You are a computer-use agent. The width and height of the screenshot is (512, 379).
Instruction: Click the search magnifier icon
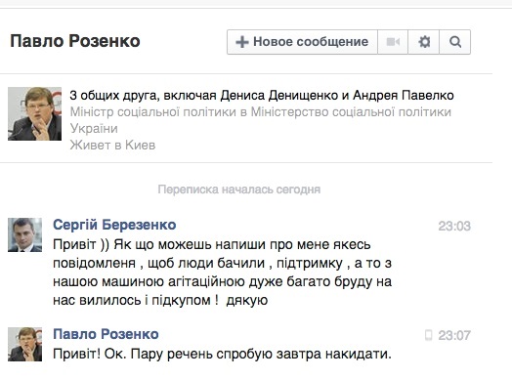point(455,42)
